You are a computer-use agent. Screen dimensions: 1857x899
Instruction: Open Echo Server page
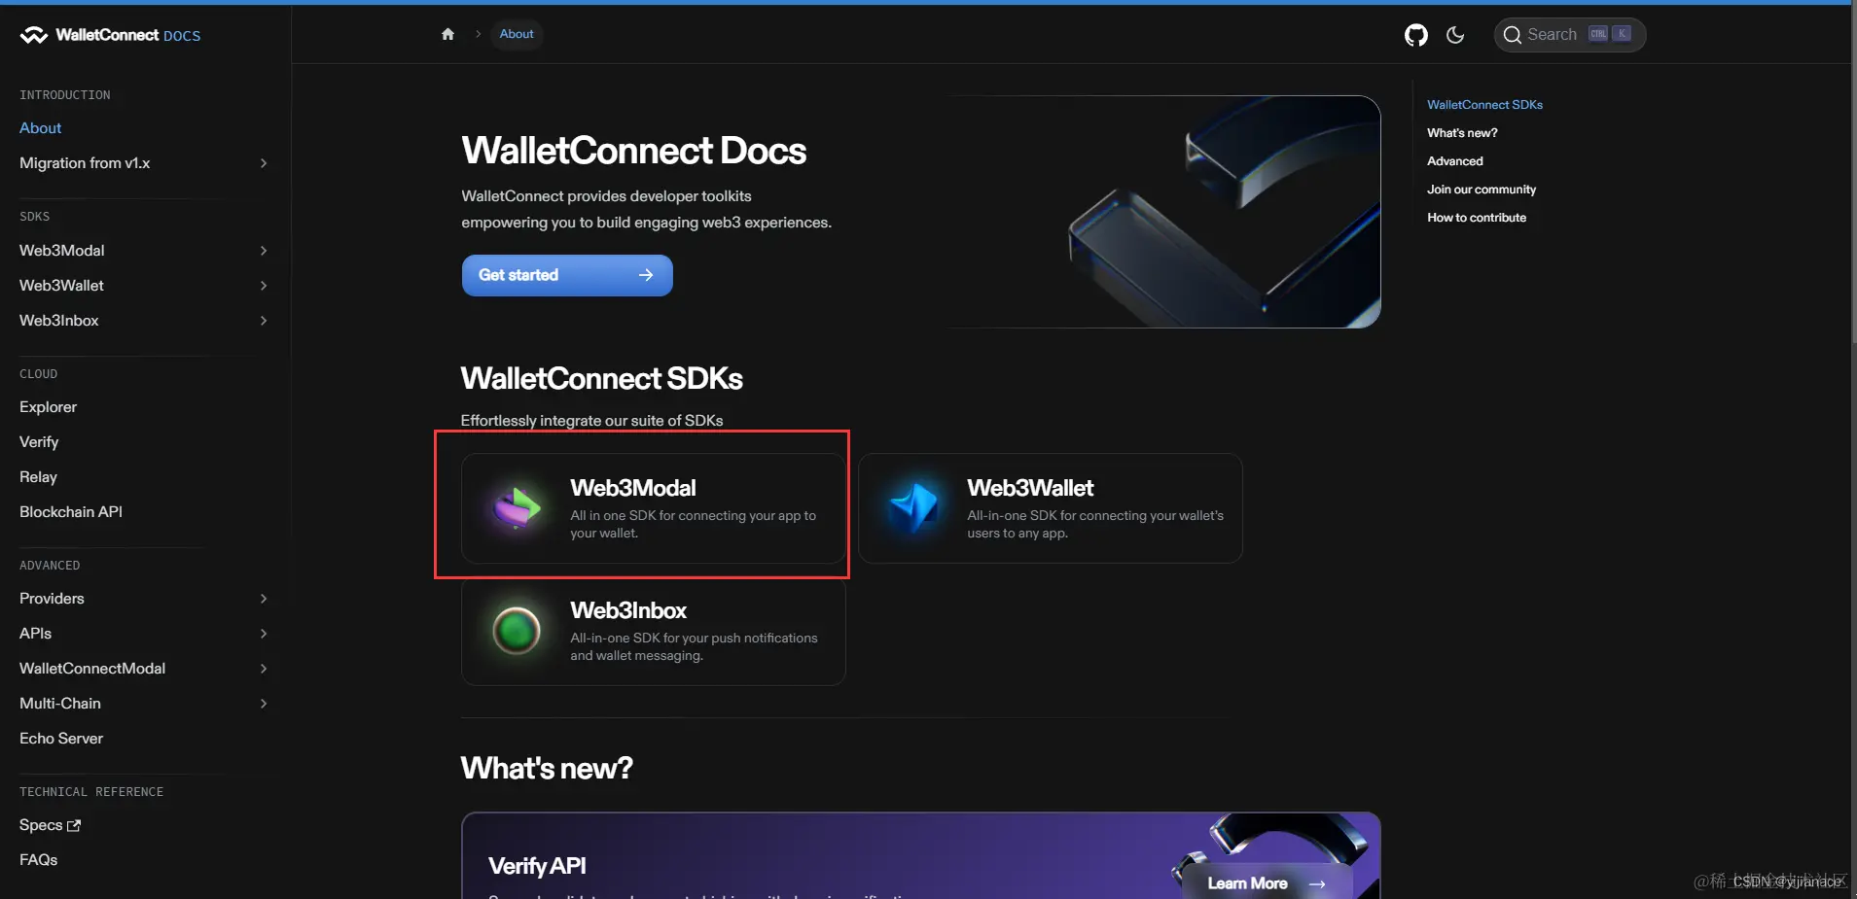[x=61, y=739]
